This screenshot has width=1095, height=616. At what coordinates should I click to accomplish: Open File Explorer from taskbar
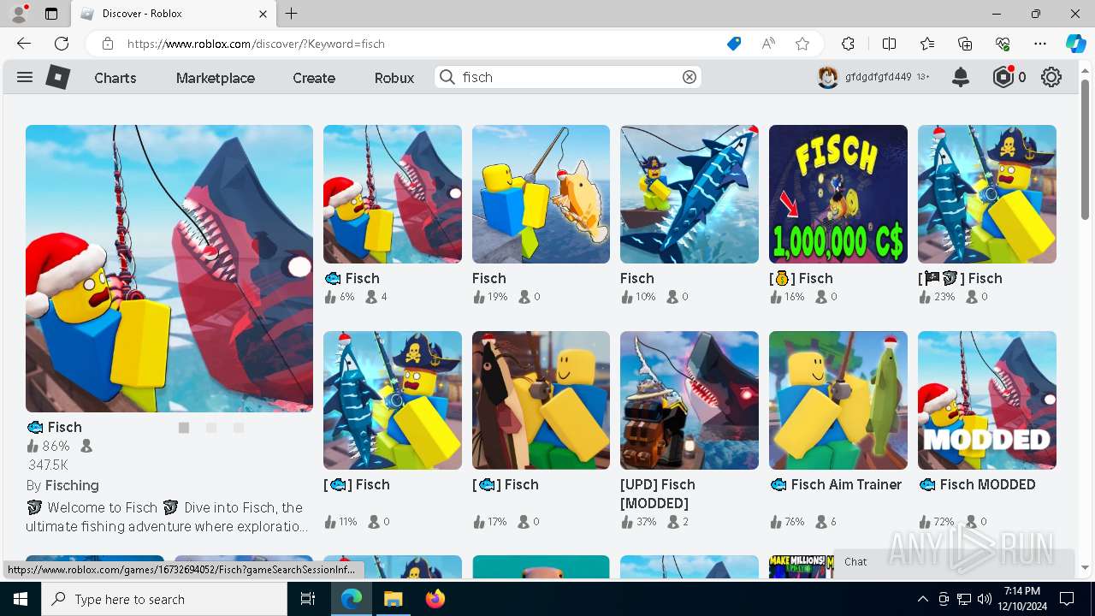coord(393,599)
